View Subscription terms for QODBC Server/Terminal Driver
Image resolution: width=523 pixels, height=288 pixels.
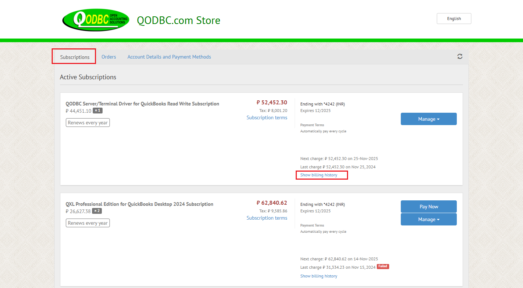[267, 117]
